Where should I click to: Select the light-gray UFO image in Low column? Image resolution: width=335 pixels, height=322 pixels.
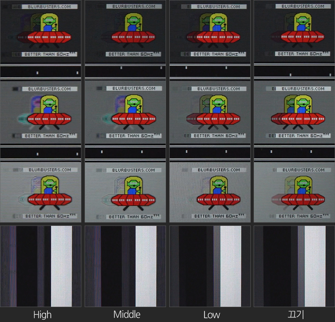pos(210,192)
